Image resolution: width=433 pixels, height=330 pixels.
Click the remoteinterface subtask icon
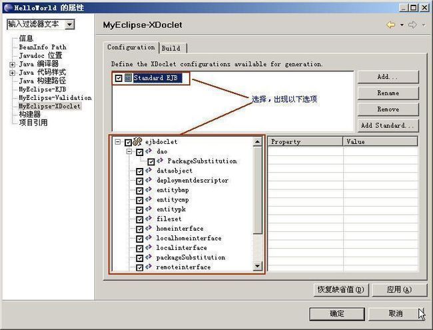point(149,267)
